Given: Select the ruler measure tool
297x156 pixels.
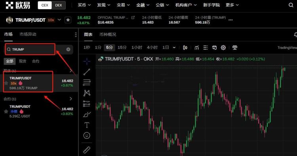Looking at the screenshot, I should tap(87, 150).
